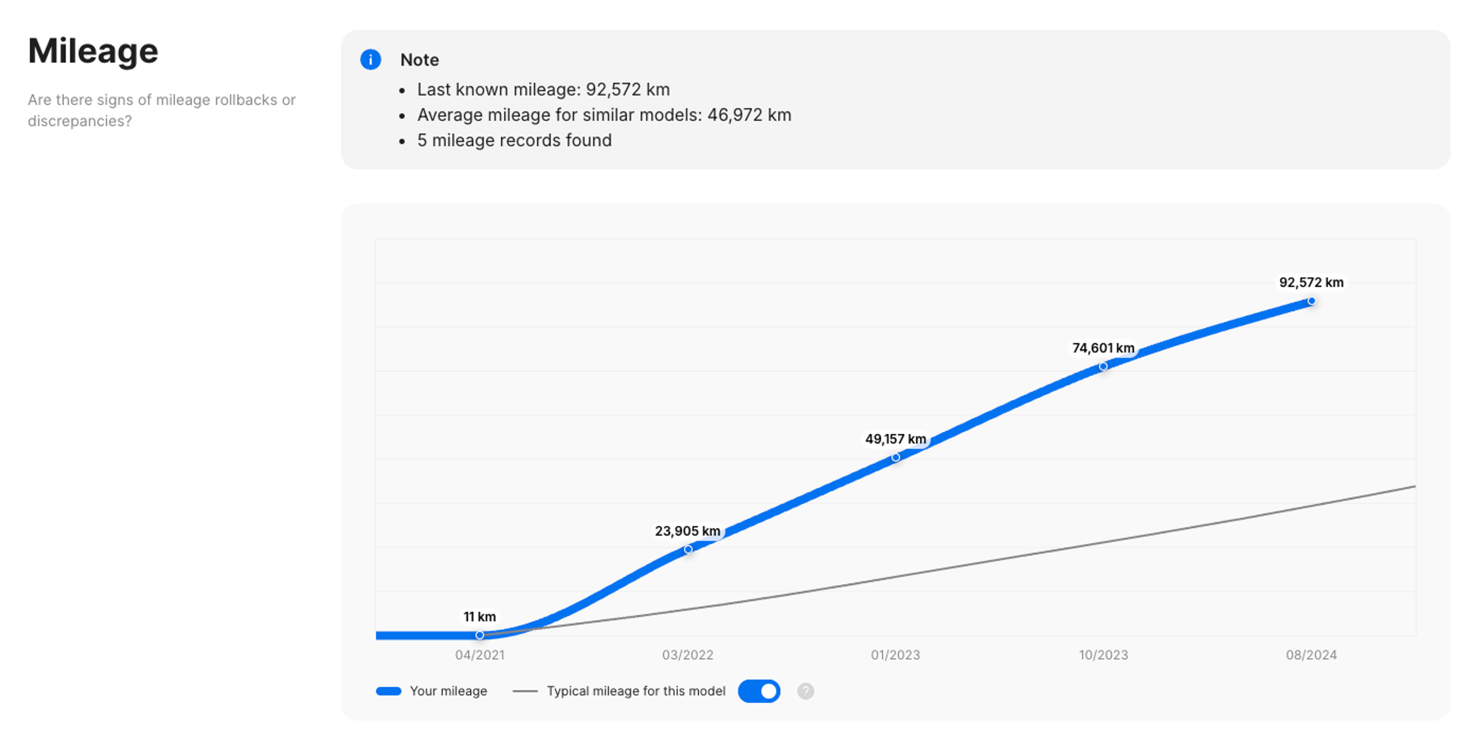Click the 03/2022 axis date label
The height and width of the screenshot is (748, 1479).
coord(687,654)
